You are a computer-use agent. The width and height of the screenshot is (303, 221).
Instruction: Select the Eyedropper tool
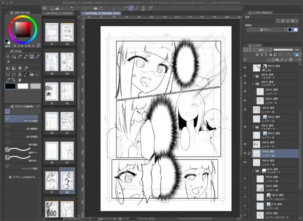point(38,56)
